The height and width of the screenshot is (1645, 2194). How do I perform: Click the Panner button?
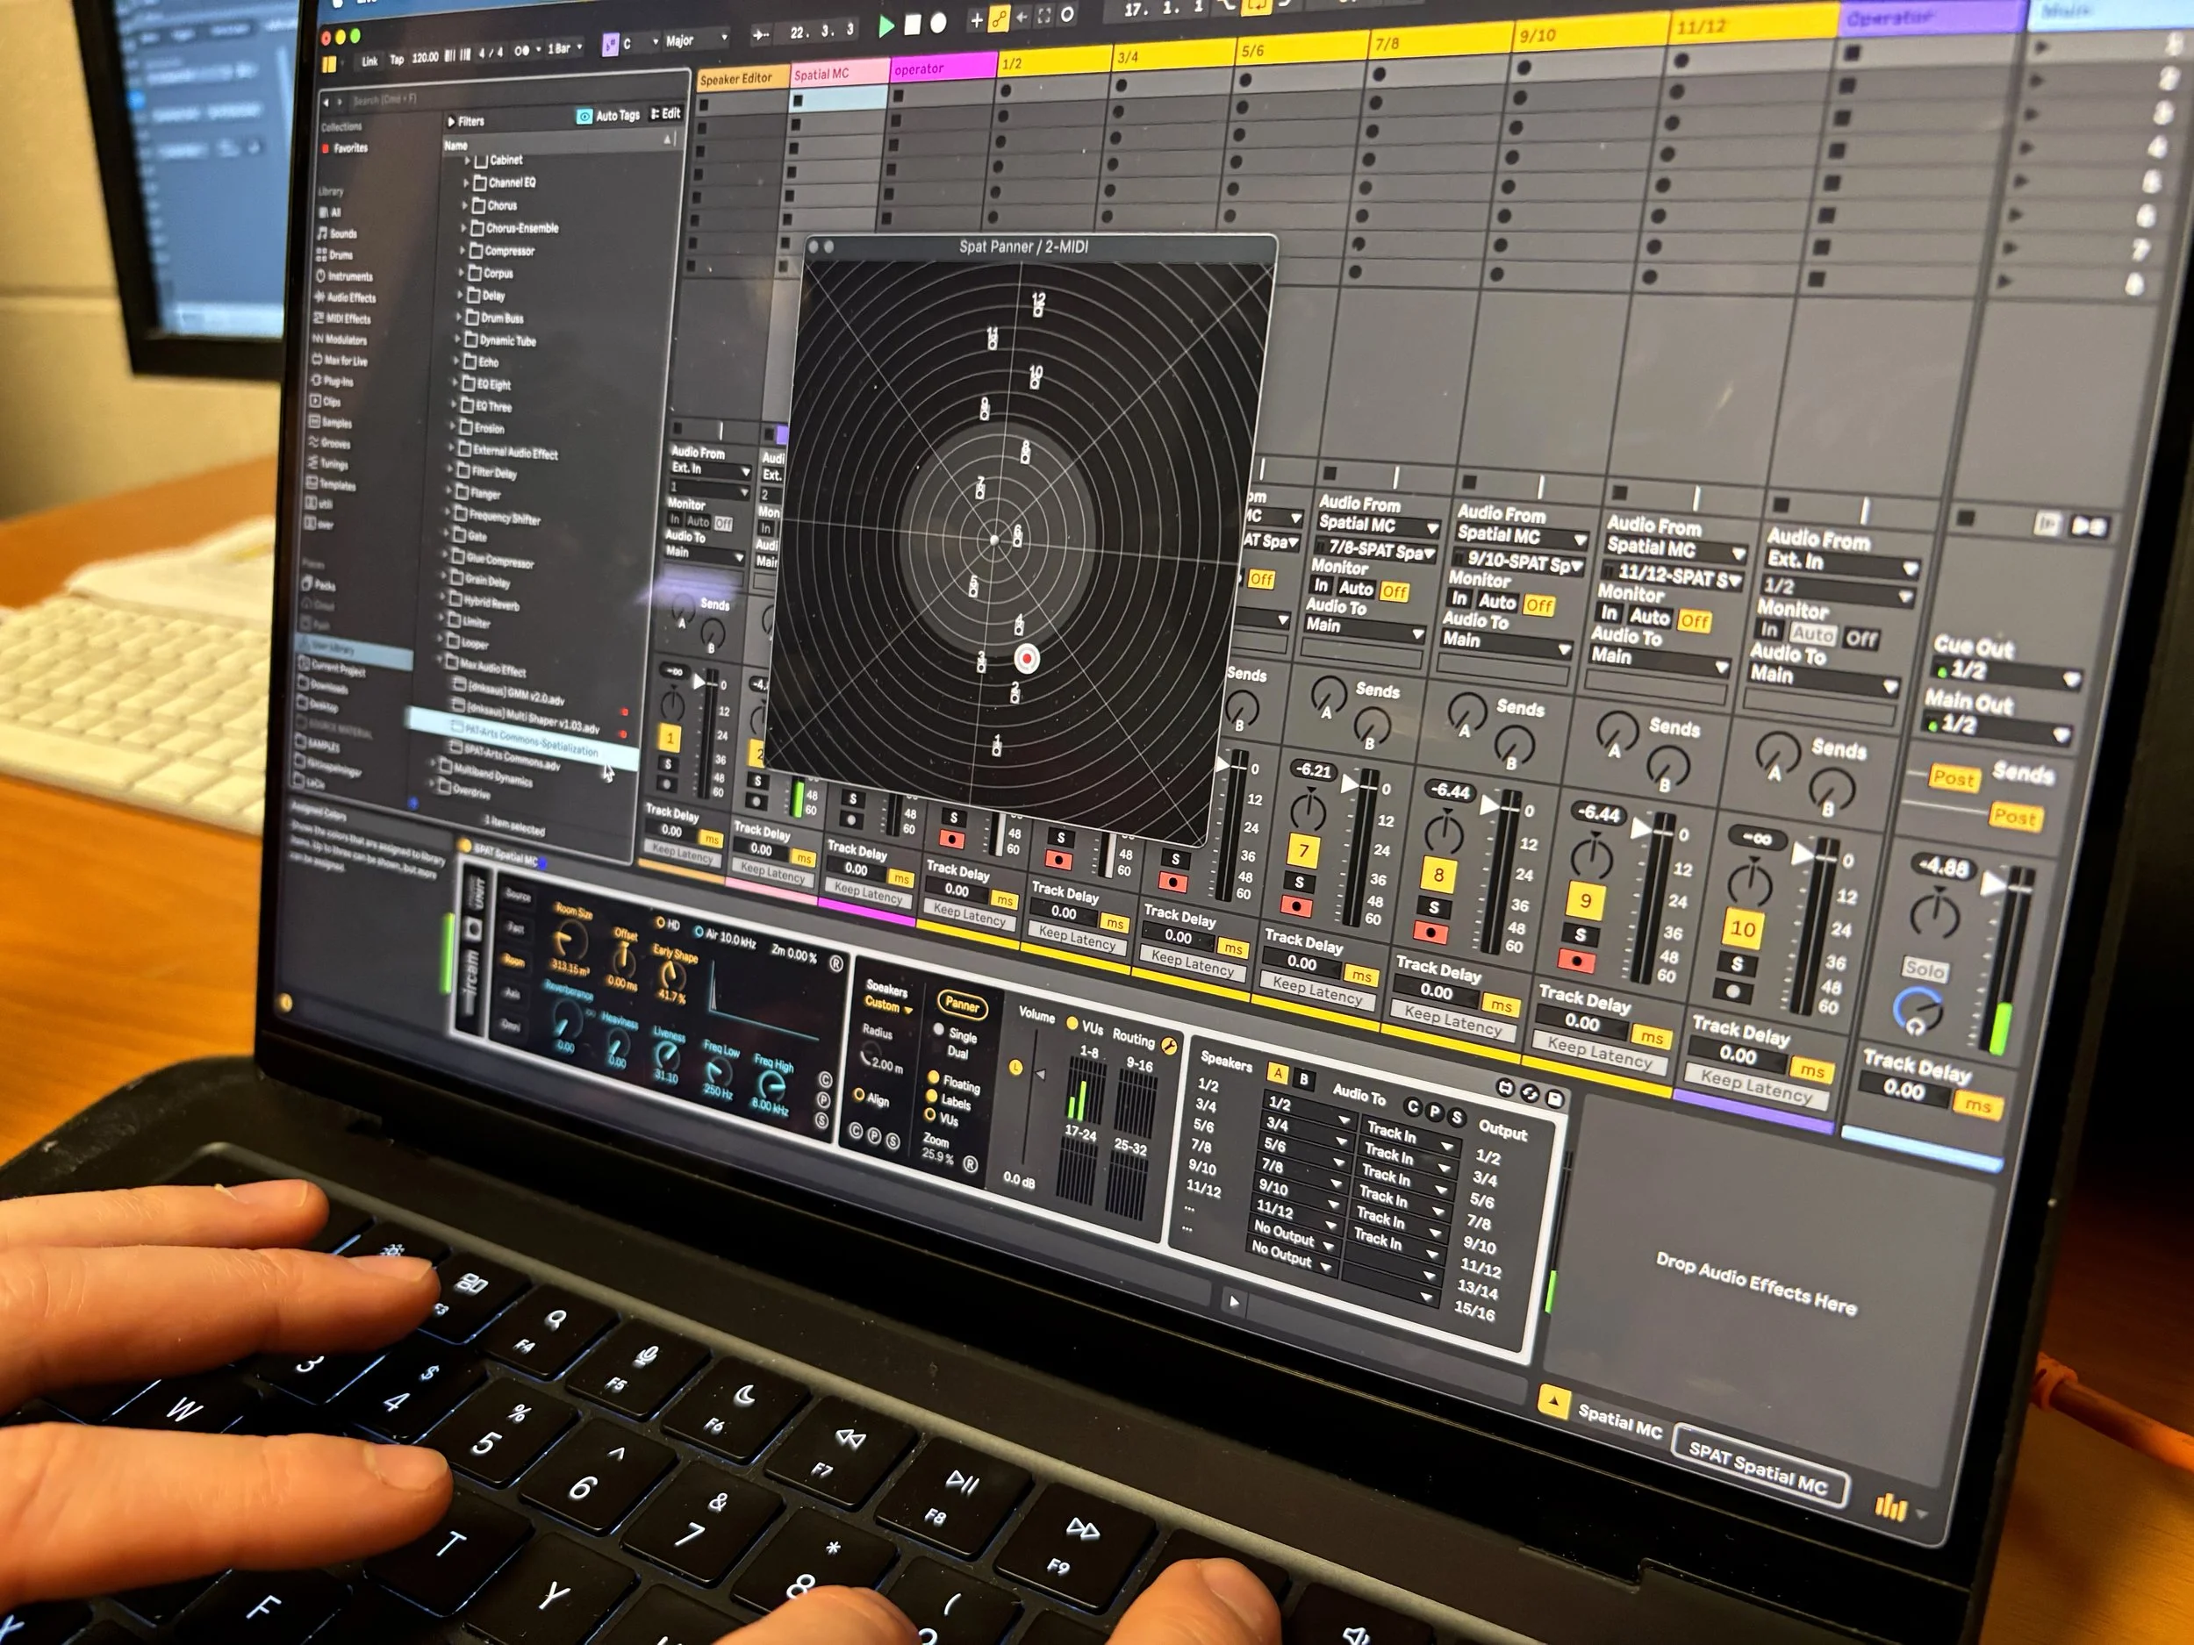(x=962, y=1005)
